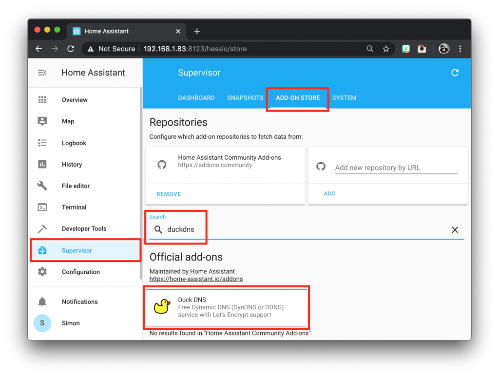The image size is (499, 377).
Task: Clear the duckdns search with the X
Action: click(455, 230)
